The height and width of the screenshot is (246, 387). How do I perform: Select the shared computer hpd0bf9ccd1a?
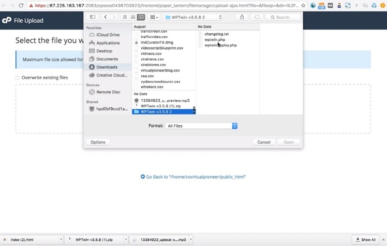point(107,109)
